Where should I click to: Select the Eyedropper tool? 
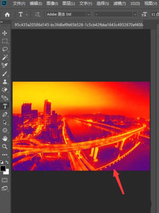click(x=5, y=65)
